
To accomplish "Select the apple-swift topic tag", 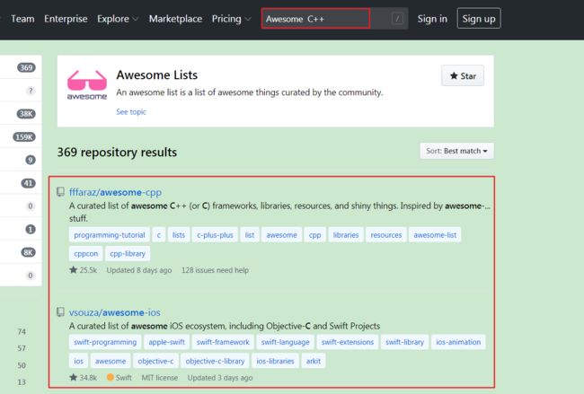I will pos(166,342).
